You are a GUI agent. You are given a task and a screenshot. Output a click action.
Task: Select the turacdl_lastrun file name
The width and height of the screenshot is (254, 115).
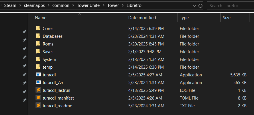click(x=56, y=90)
